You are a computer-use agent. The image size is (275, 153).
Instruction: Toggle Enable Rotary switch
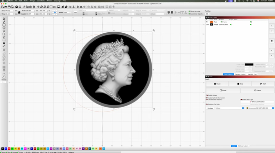pos(207,95)
